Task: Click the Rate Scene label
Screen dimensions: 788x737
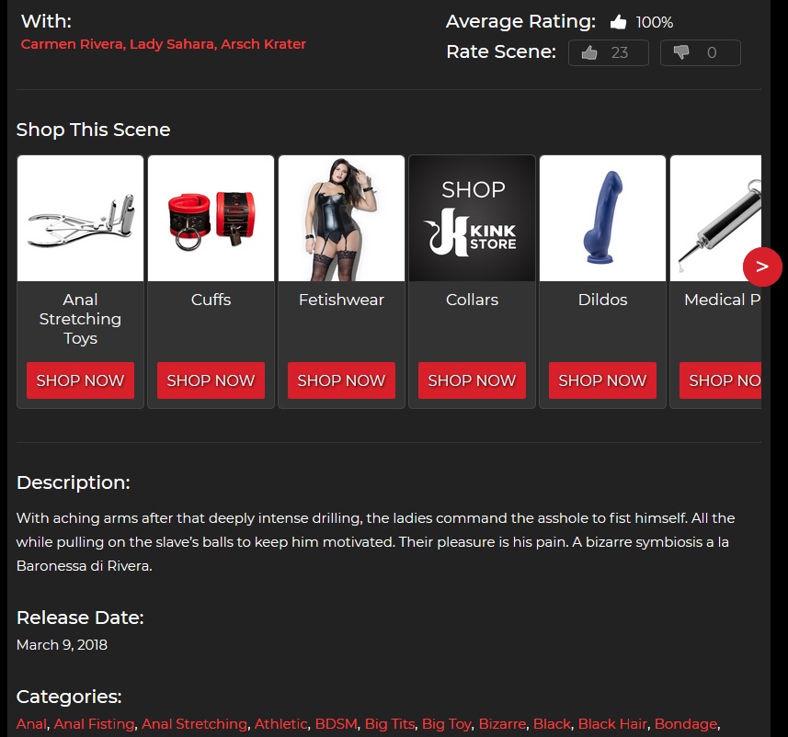Action: pos(501,51)
